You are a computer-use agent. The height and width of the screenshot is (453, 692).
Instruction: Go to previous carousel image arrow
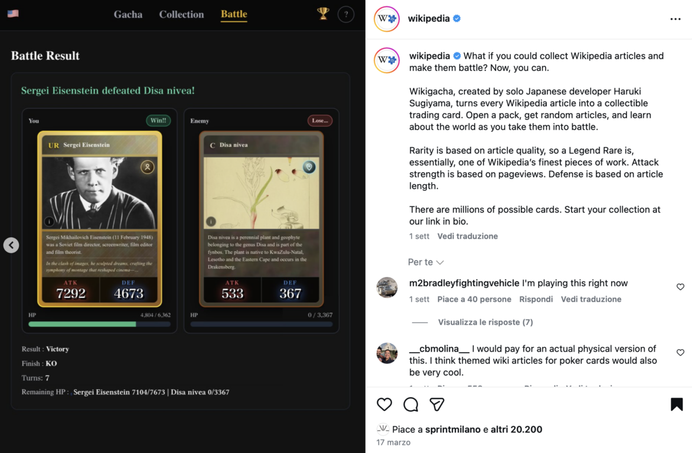(11, 245)
